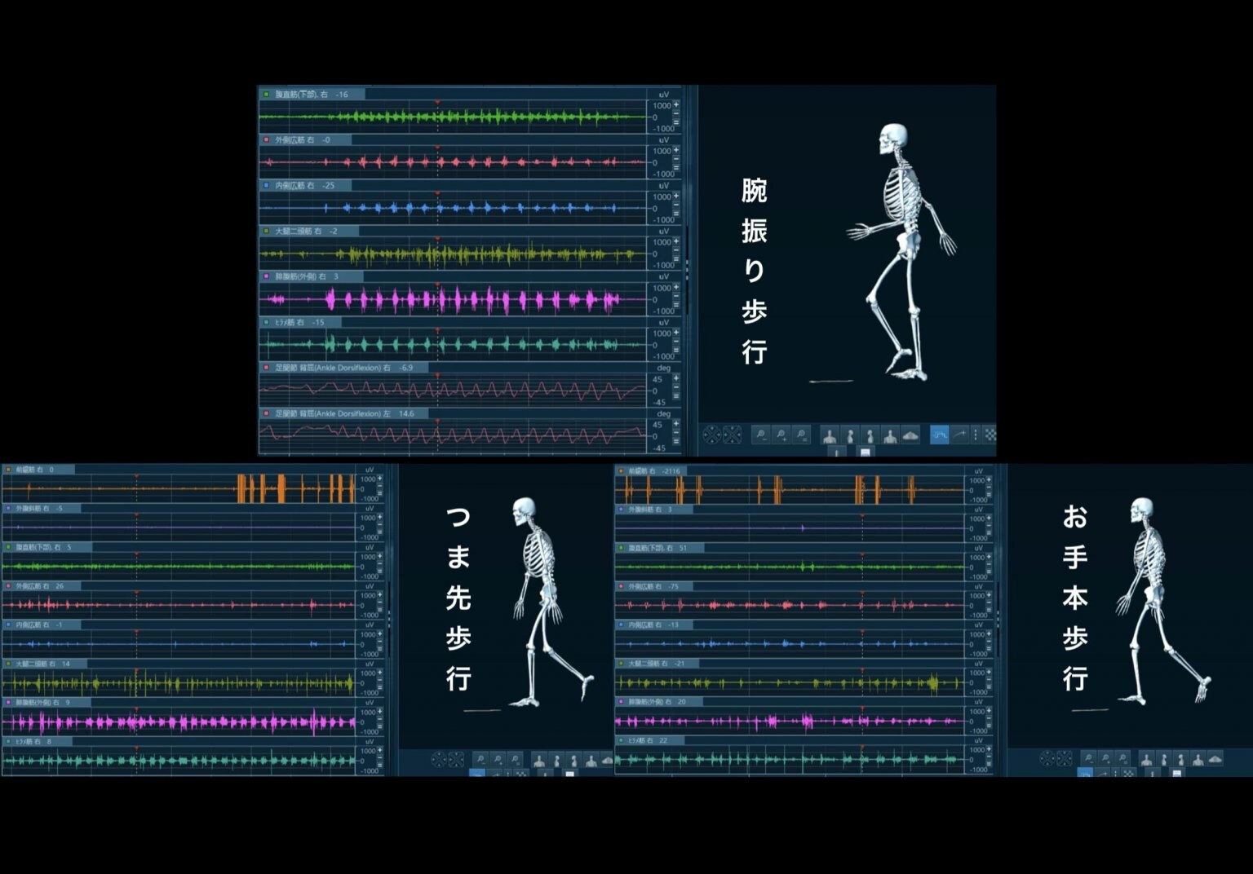Viewport: 1253px width, 874px height.
Task: Select the front torso view icon
Action: pos(830,435)
